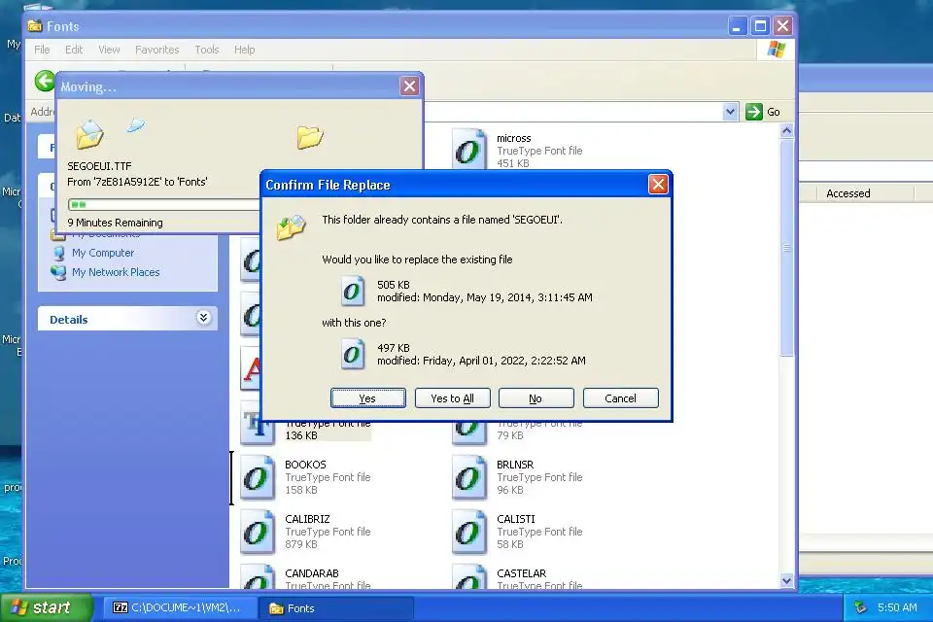Viewport: 933px width, 622px height.
Task: Open the File menu in Fonts window
Action: click(42, 50)
